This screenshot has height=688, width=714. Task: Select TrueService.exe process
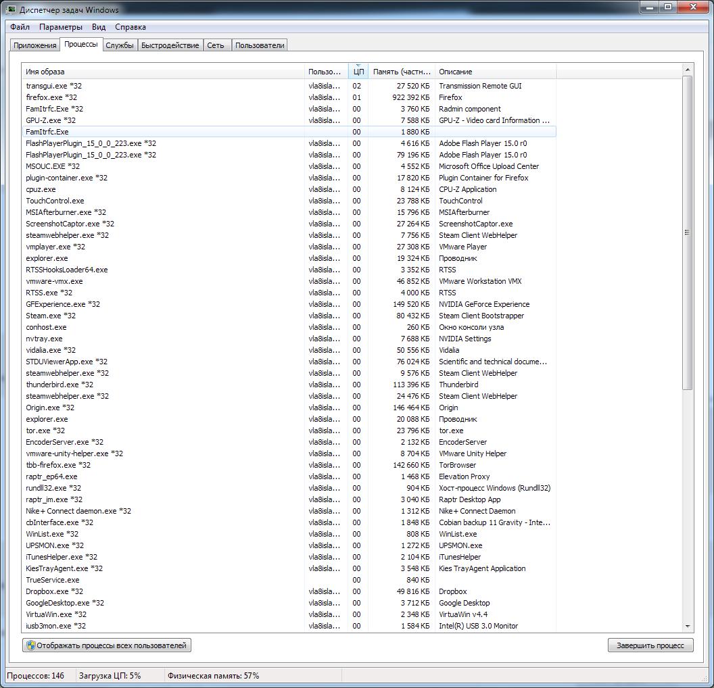tap(289, 580)
